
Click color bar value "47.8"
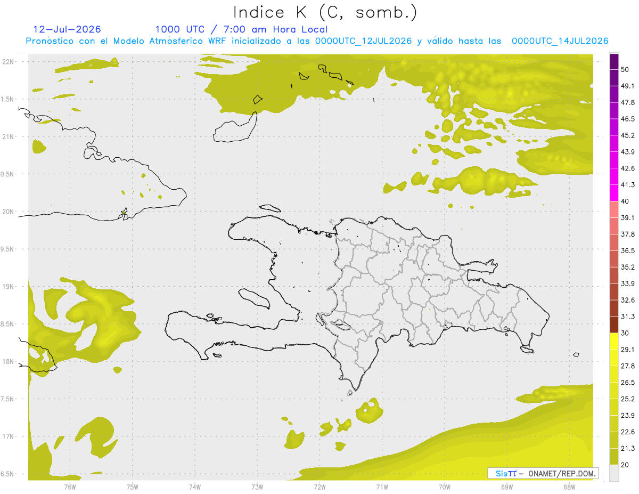[x=628, y=102]
